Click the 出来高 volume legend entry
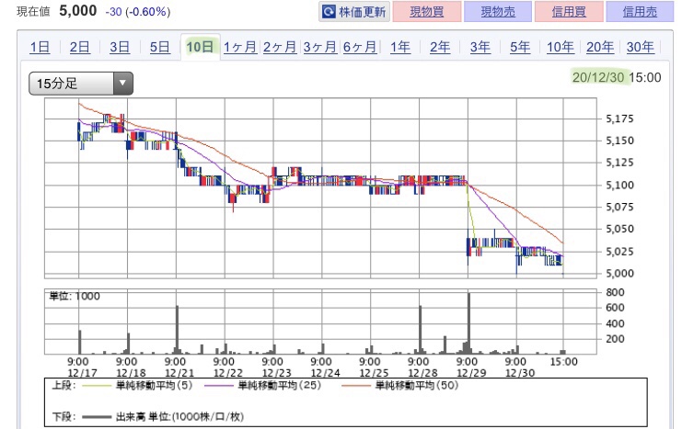 click(163, 417)
